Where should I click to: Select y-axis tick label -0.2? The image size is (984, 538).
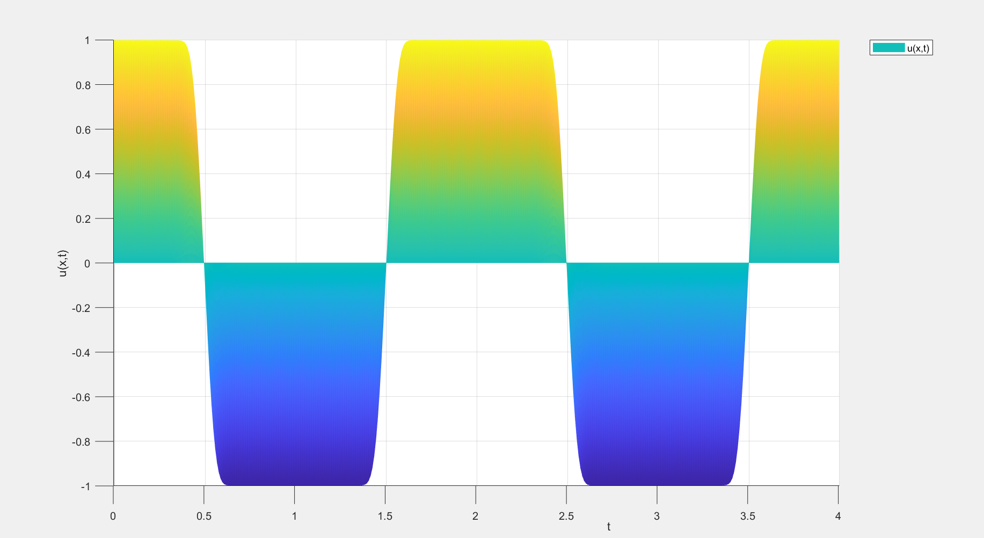pos(82,308)
